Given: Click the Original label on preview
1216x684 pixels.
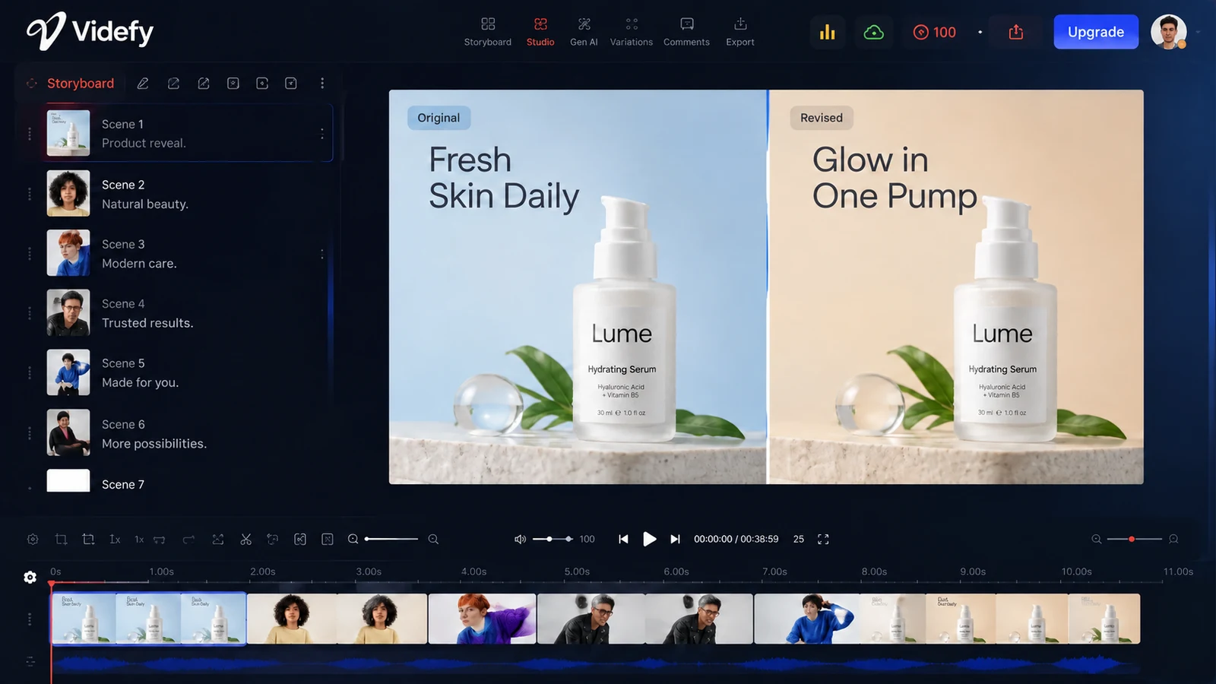Looking at the screenshot, I should pos(439,118).
